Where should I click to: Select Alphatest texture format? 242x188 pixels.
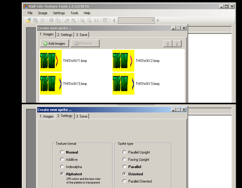point(71,174)
